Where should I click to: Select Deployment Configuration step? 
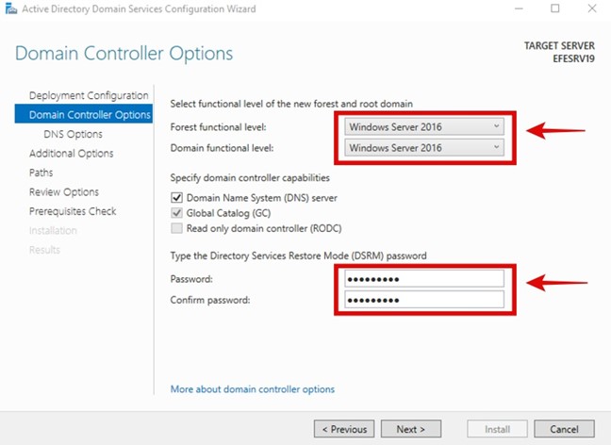pyautogui.click(x=89, y=95)
